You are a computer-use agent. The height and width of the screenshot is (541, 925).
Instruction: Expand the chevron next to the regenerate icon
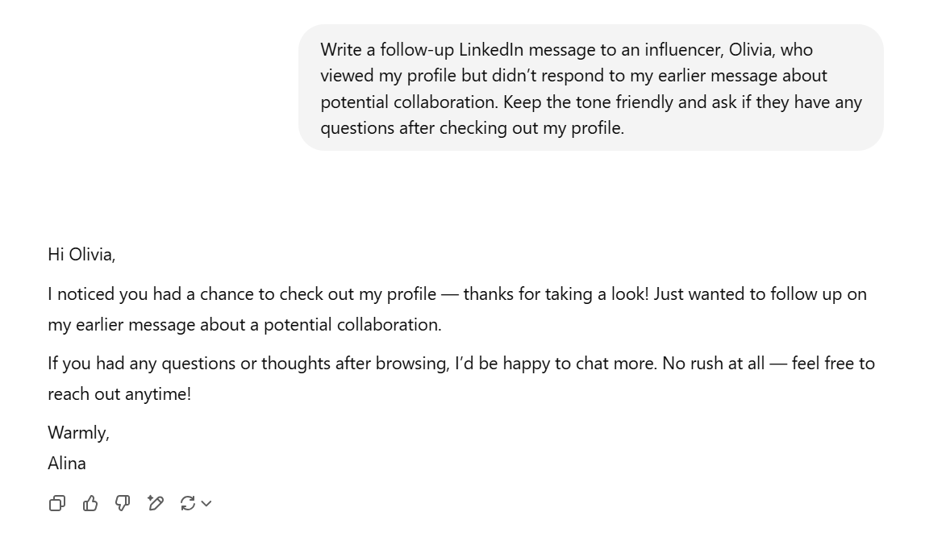click(206, 503)
